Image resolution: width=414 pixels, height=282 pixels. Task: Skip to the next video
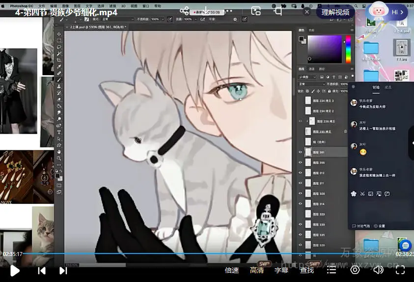pos(63,270)
